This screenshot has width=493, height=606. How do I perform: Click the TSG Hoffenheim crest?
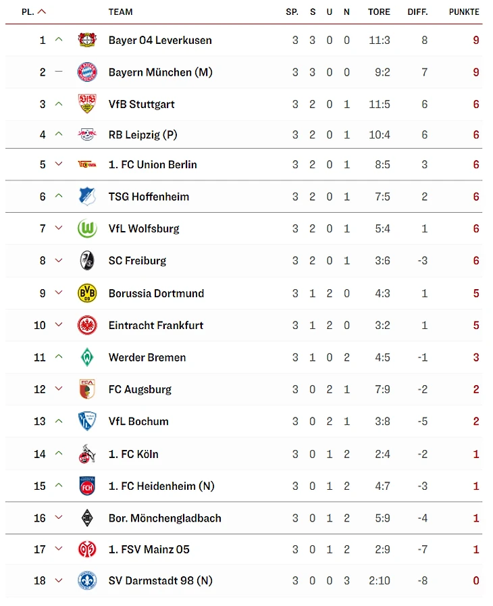86,197
